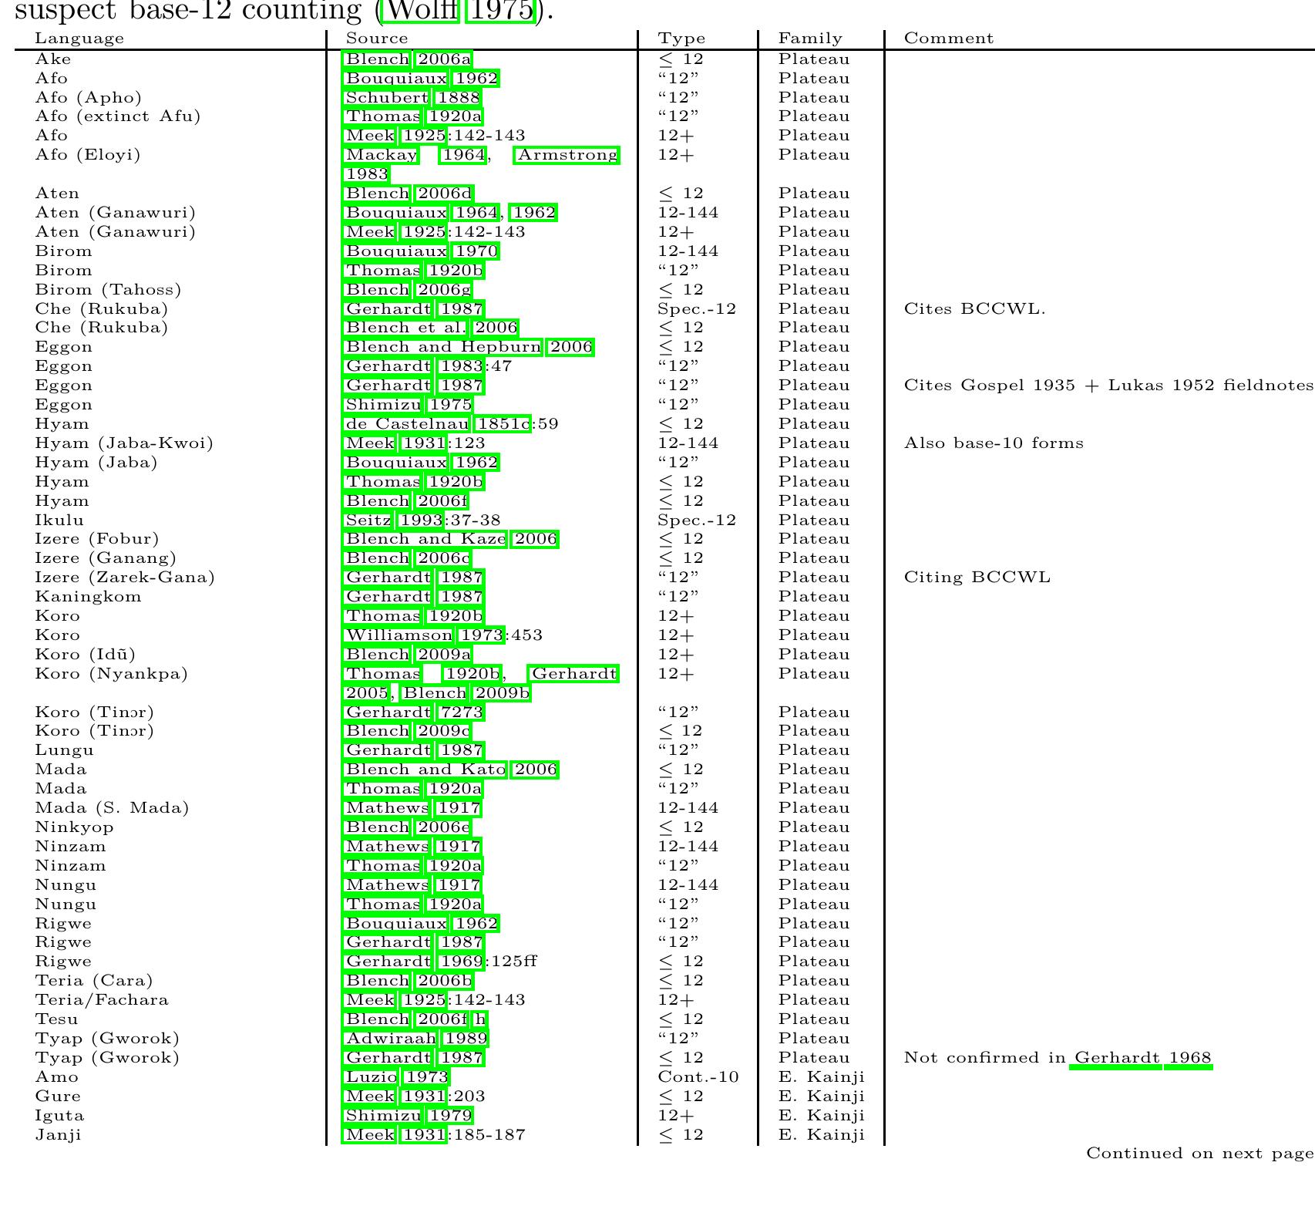Open the Schubert 1888 reference
The height and width of the screenshot is (1206, 1315).
pyautogui.click(x=412, y=98)
